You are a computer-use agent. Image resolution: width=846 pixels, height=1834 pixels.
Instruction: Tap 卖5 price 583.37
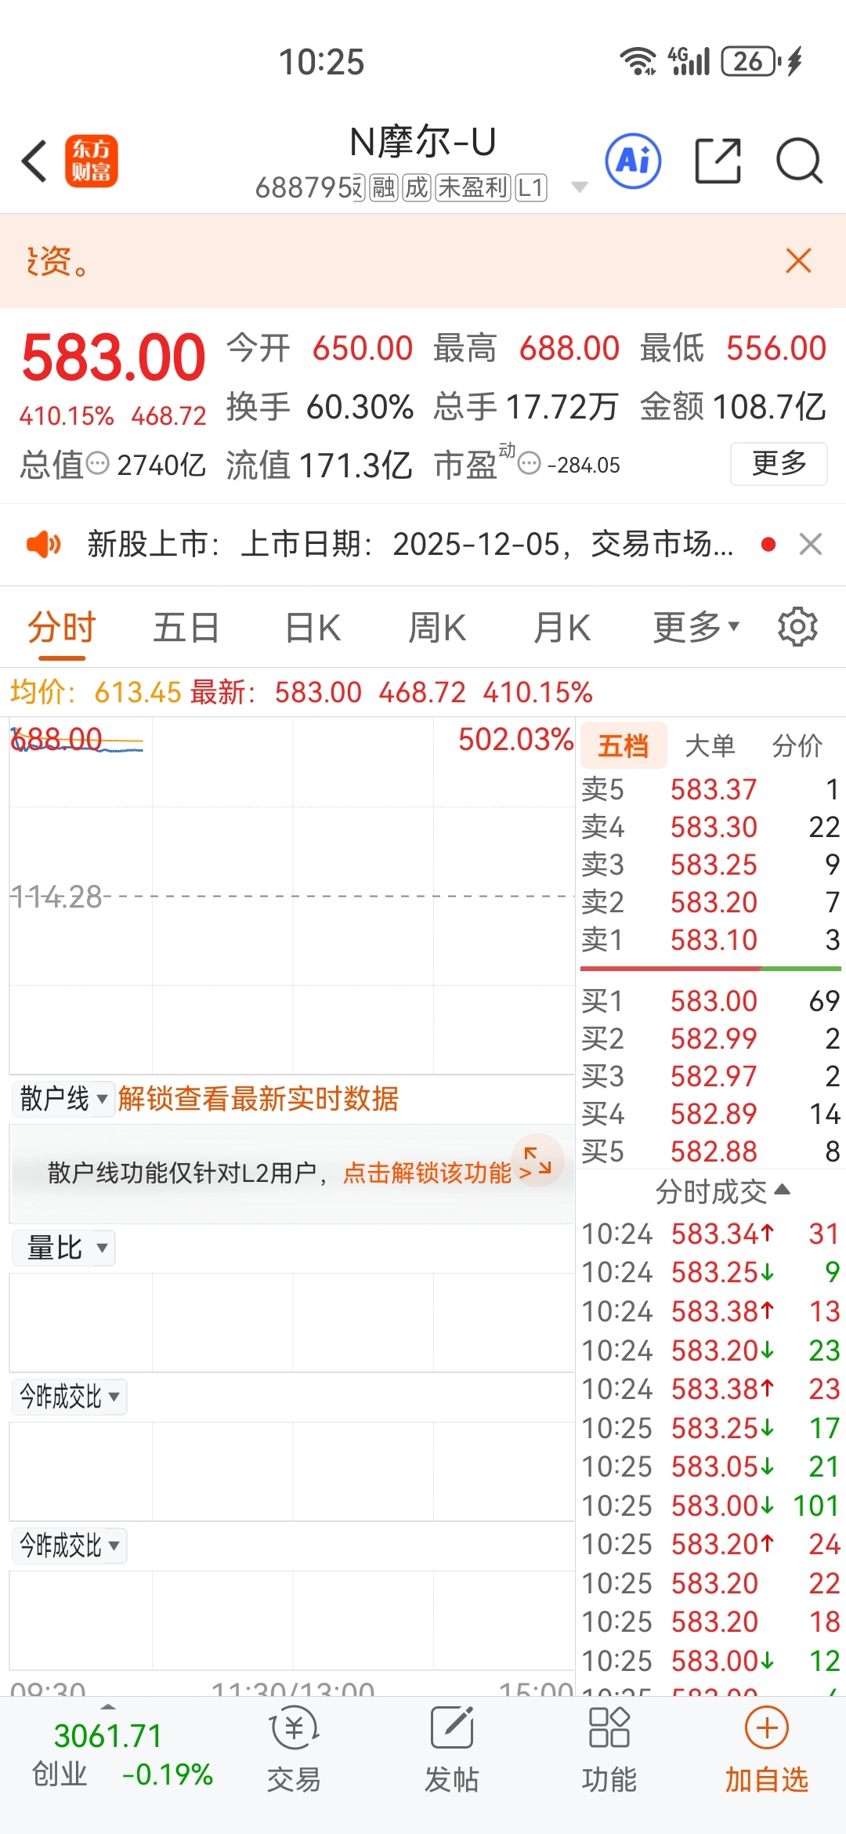coord(714,789)
